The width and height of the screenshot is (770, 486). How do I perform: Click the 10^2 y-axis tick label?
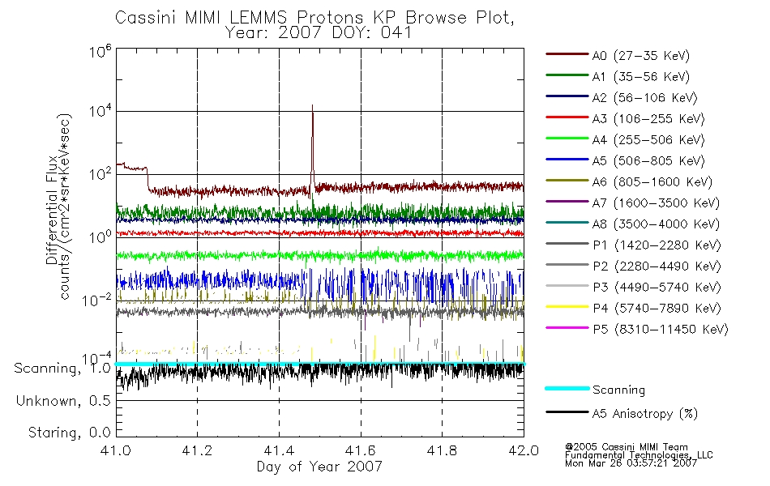tap(101, 174)
